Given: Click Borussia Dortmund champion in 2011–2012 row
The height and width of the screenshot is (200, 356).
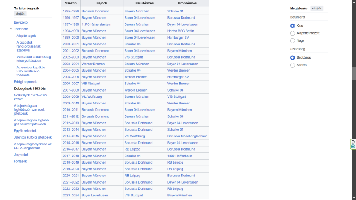Looking at the screenshot, I should [x=96, y=116].
